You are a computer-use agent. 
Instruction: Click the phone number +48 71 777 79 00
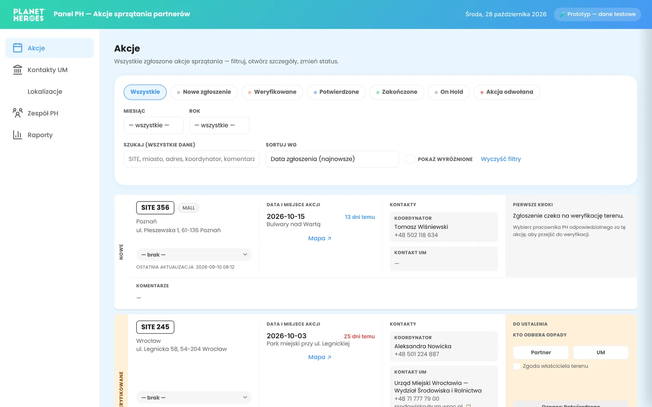(416, 399)
